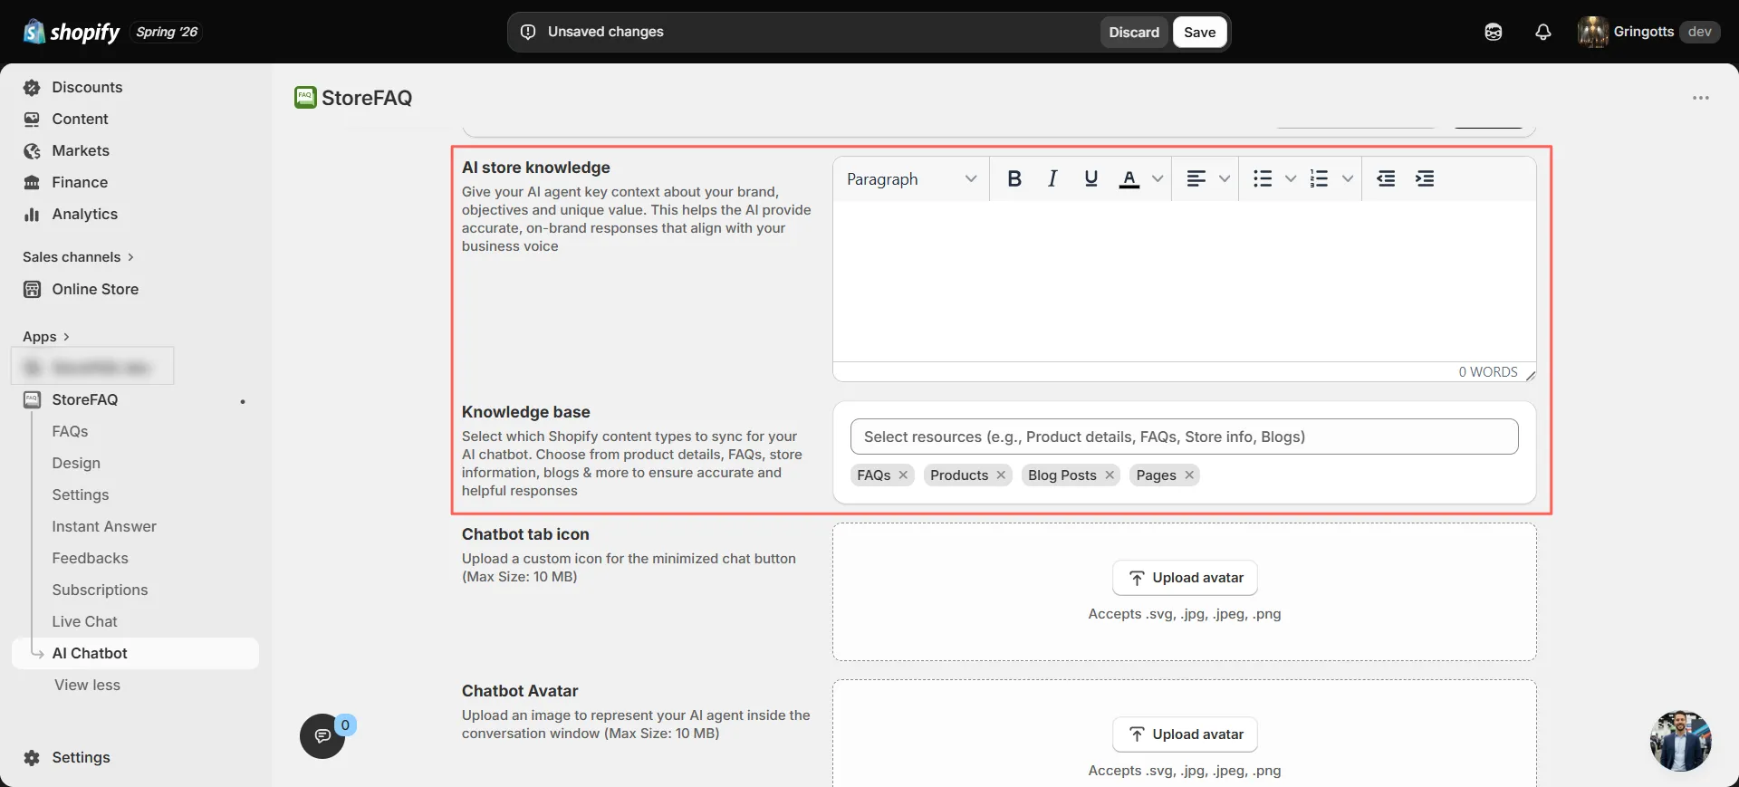Open the admin Settings with gear icon

point(81,757)
